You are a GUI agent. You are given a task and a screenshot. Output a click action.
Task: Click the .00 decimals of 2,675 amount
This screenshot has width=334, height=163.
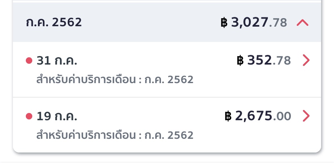coord(282,117)
